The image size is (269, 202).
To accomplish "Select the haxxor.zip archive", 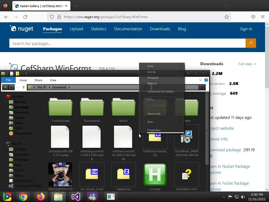I will click(123, 176).
